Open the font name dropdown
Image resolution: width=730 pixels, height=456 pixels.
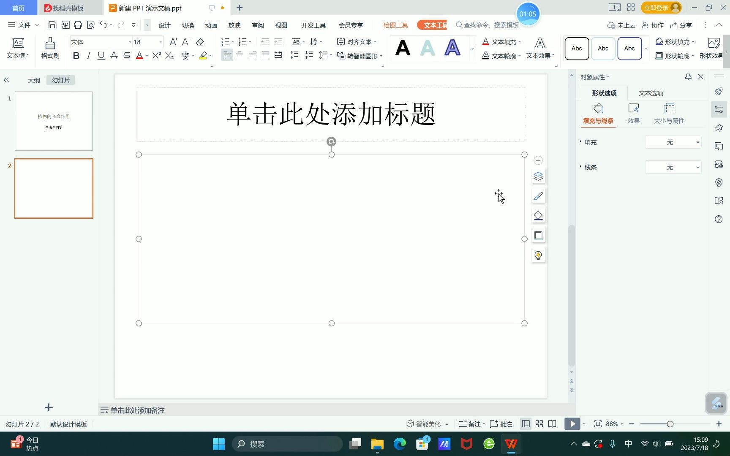130,42
